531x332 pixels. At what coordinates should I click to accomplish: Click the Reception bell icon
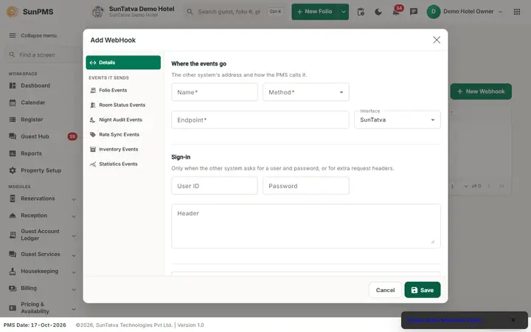(13, 215)
